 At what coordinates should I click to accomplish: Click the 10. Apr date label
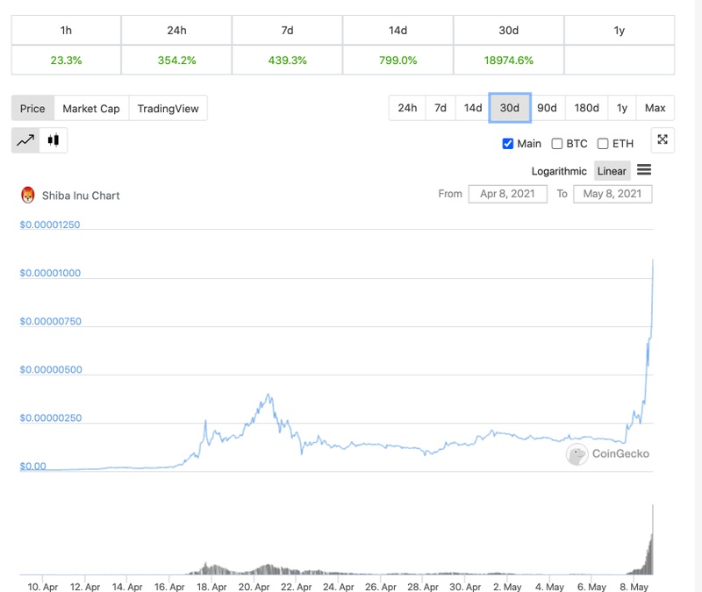click(42, 587)
